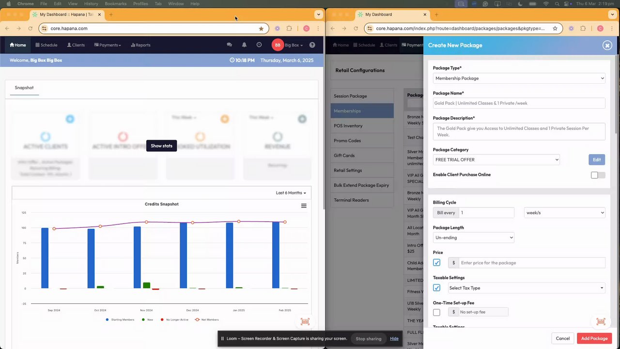Open chat messages icon in left dashboard

tap(229, 45)
